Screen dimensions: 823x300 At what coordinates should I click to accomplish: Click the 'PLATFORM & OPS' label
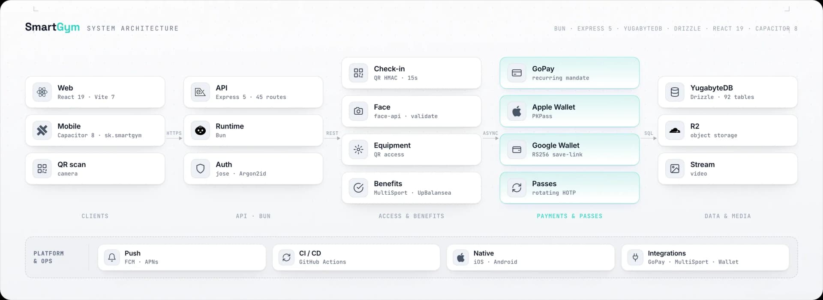(49, 257)
